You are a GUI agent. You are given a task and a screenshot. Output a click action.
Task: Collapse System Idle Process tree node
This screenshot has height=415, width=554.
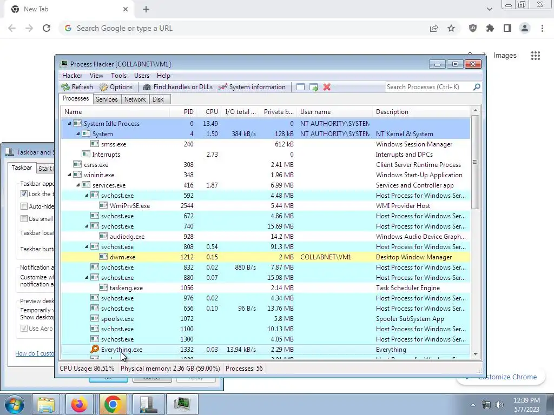pos(70,124)
